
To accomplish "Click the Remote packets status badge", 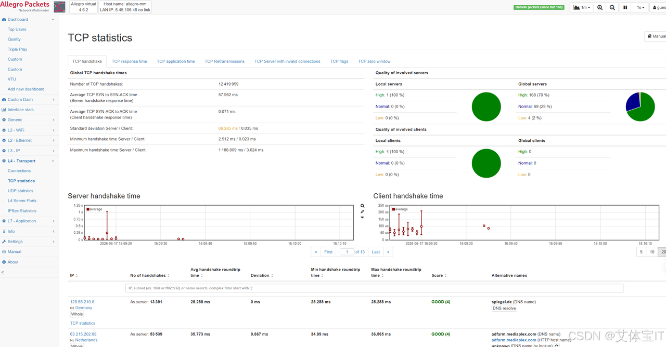I will point(540,7).
